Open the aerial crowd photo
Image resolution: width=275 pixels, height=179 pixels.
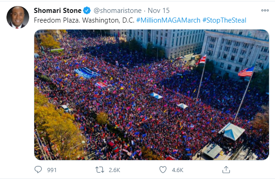151,95
